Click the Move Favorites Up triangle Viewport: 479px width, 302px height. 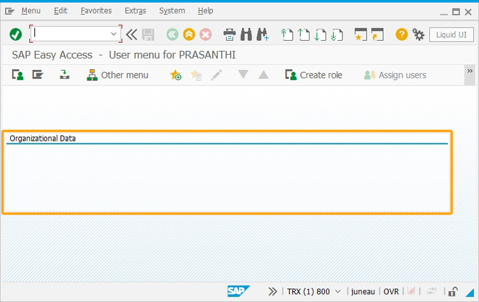click(x=263, y=75)
